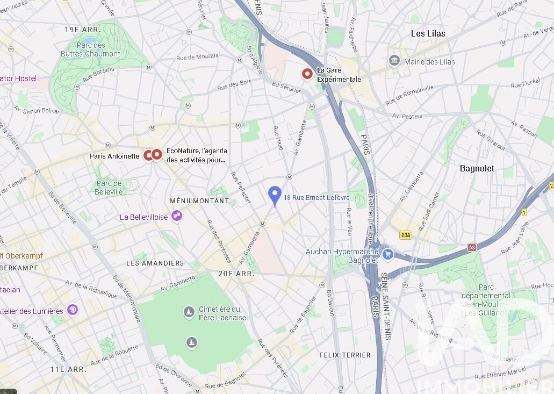Image resolution: width=554 pixels, height=394 pixels.
Task: Click the Paris Antoinette place label
Action: [114, 156]
